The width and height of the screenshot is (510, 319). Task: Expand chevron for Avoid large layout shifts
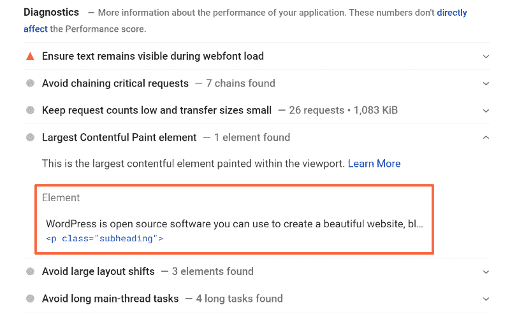point(486,272)
